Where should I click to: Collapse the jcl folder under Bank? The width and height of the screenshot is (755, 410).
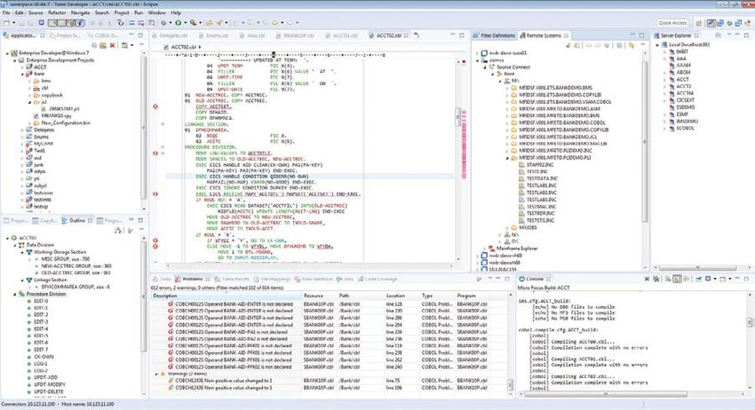pyautogui.click(x=30, y=102)
